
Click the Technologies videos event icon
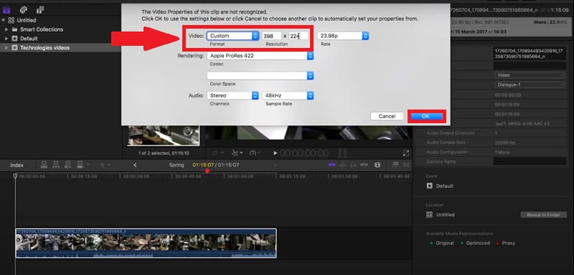14,47
